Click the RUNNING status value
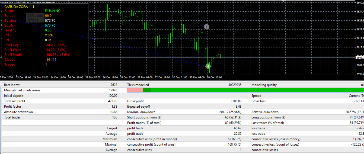The width and height of the screenshot is (364, 154). (53, 11)
